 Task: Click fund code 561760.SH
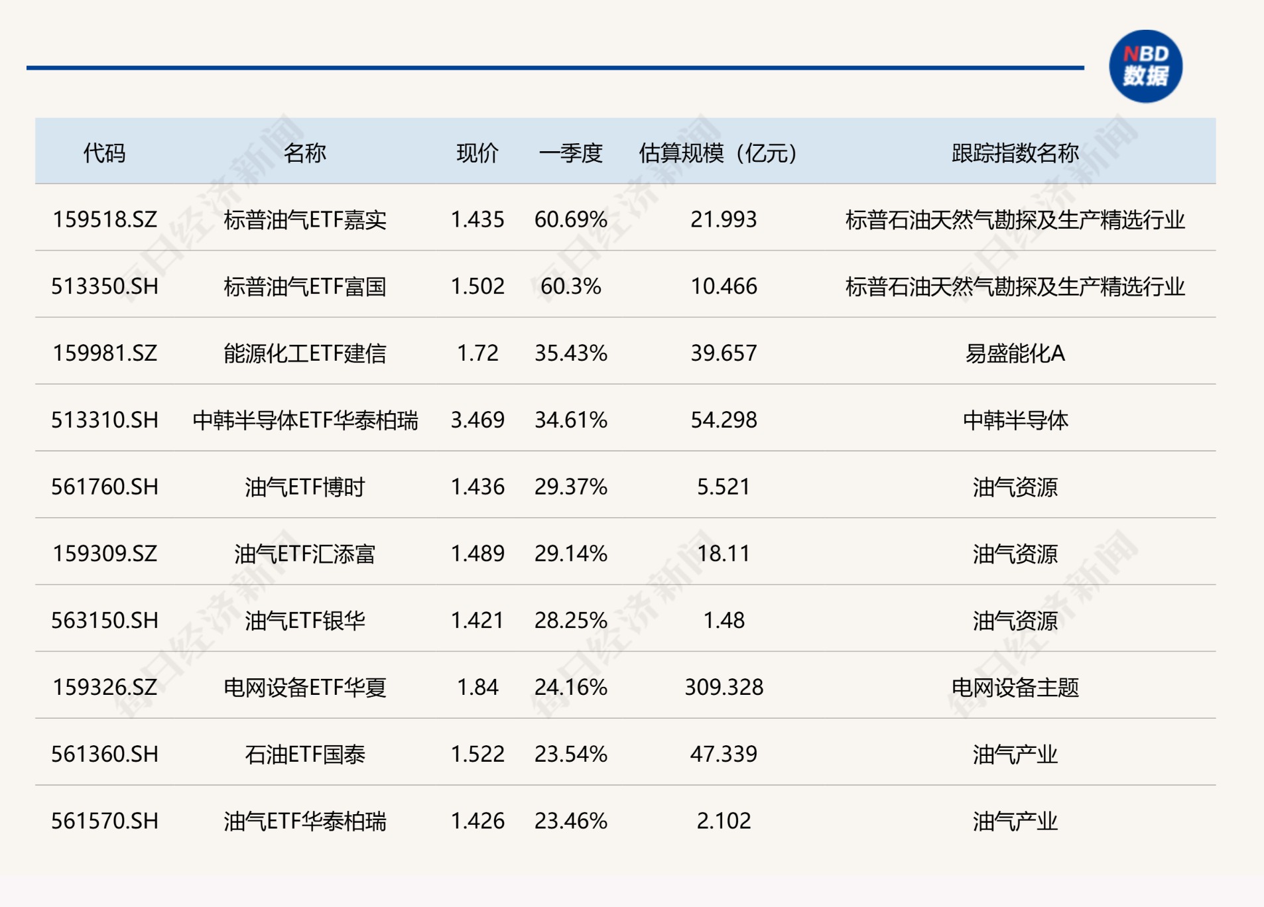tap(105, 487)
